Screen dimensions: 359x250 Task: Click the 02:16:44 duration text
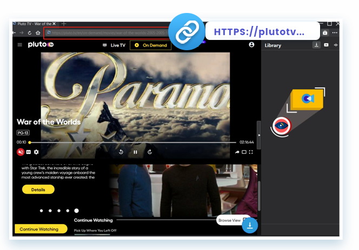click(x=247, y=142)
